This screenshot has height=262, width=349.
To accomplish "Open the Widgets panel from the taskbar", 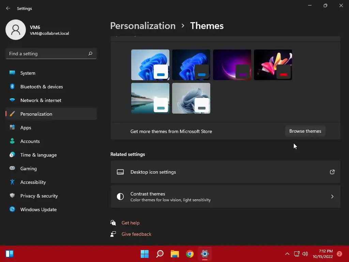I will click(x=10, y=254).
